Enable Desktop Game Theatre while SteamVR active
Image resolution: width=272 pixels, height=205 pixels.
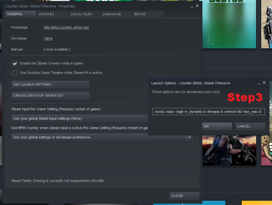pos(15,73)
